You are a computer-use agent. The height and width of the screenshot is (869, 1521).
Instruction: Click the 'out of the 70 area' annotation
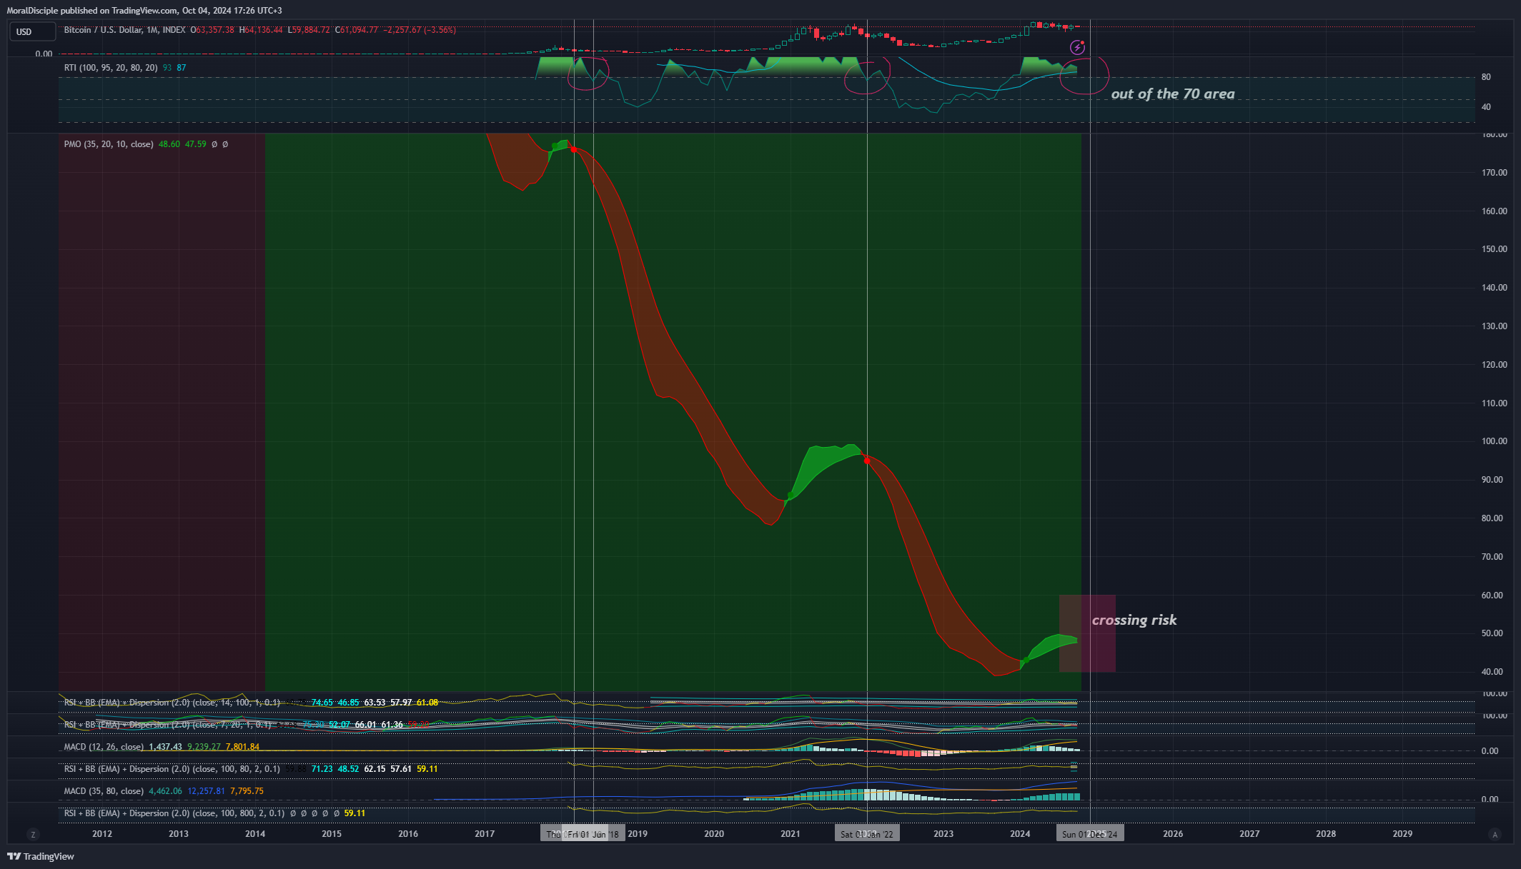(x=1173, y=94)
